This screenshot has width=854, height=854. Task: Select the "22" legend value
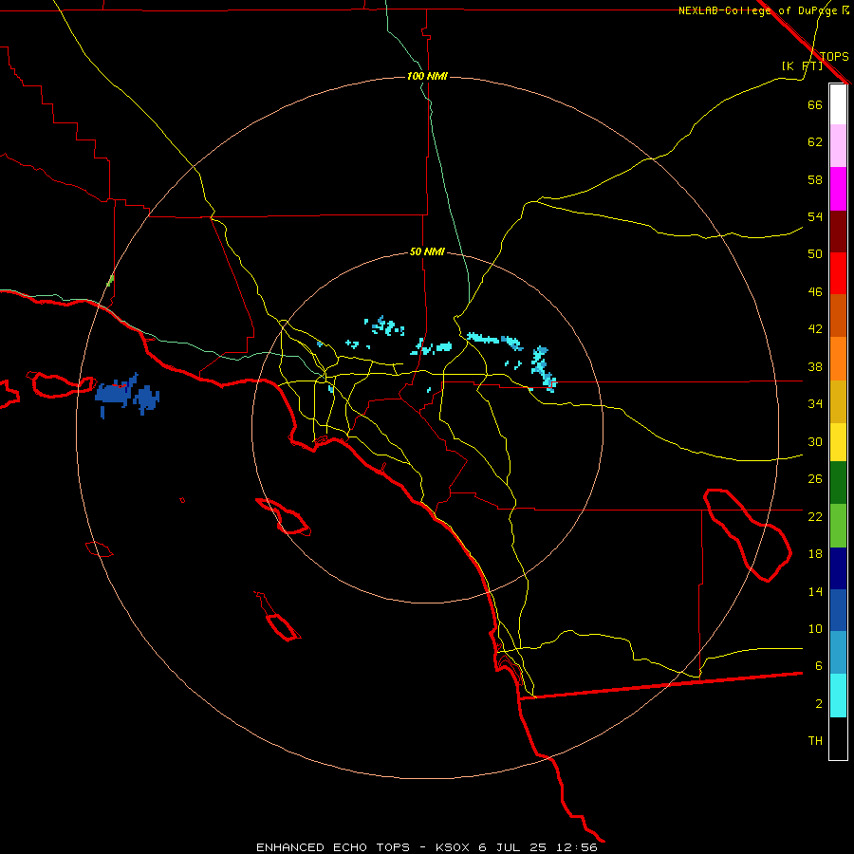coord(815,516)
